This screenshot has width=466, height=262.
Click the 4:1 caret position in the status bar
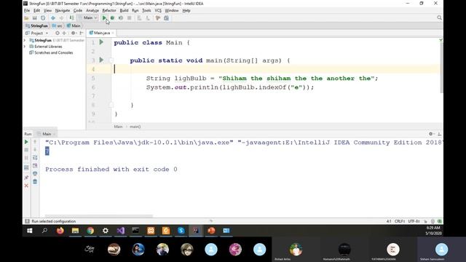coord(389,221)
